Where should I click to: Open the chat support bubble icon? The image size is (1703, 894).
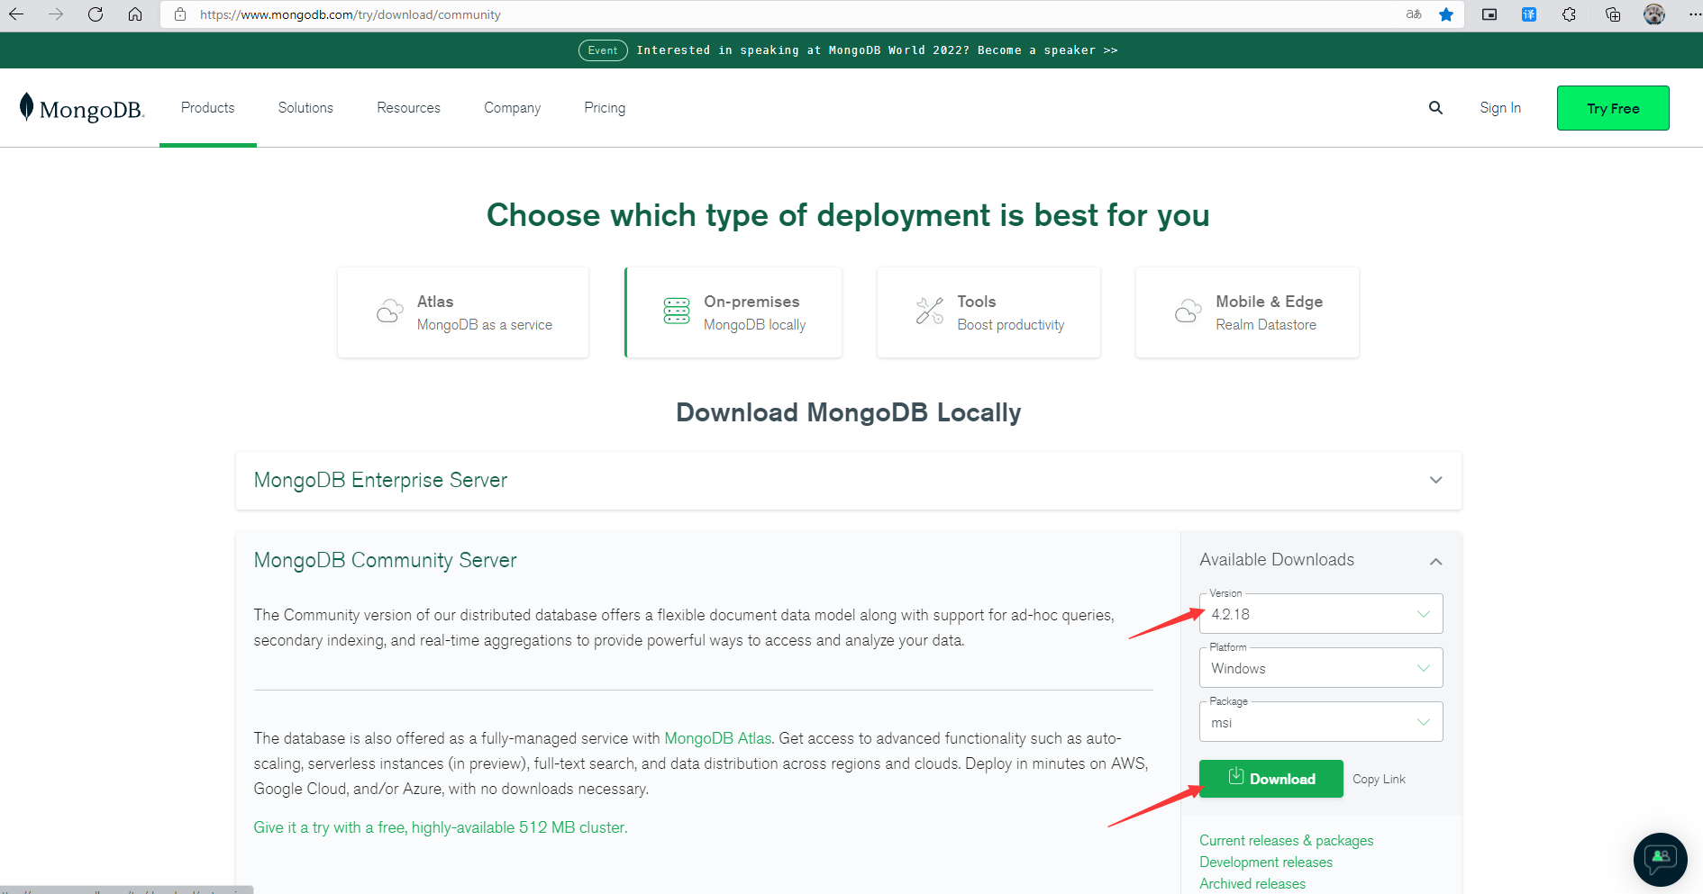tap(1660, 860)
